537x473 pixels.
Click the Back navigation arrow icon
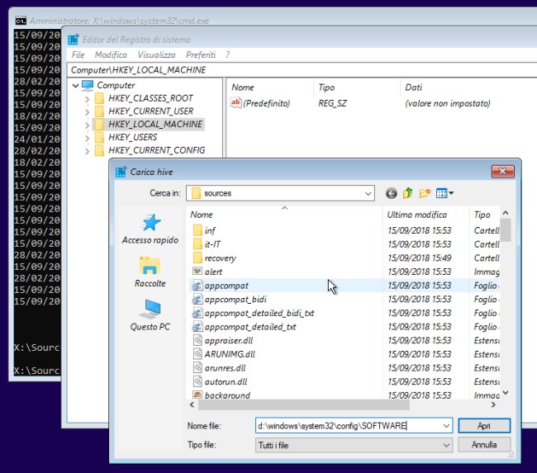tap(392, 193)
